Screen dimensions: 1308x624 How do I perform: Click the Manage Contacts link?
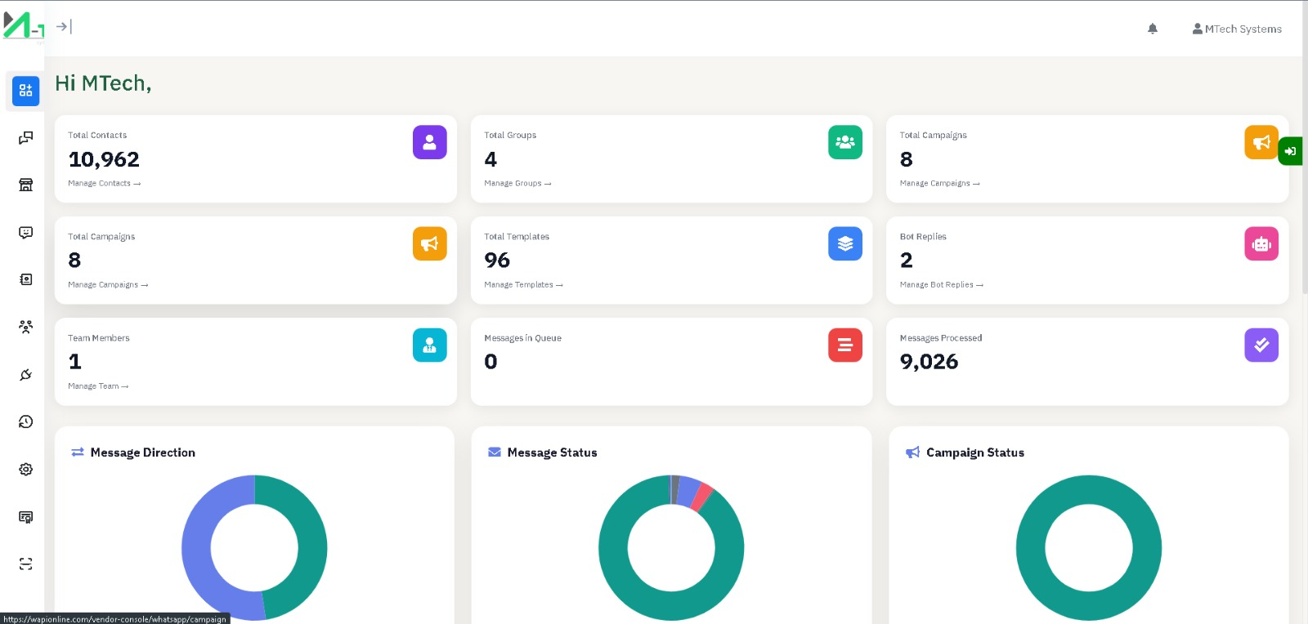[104, 184]
